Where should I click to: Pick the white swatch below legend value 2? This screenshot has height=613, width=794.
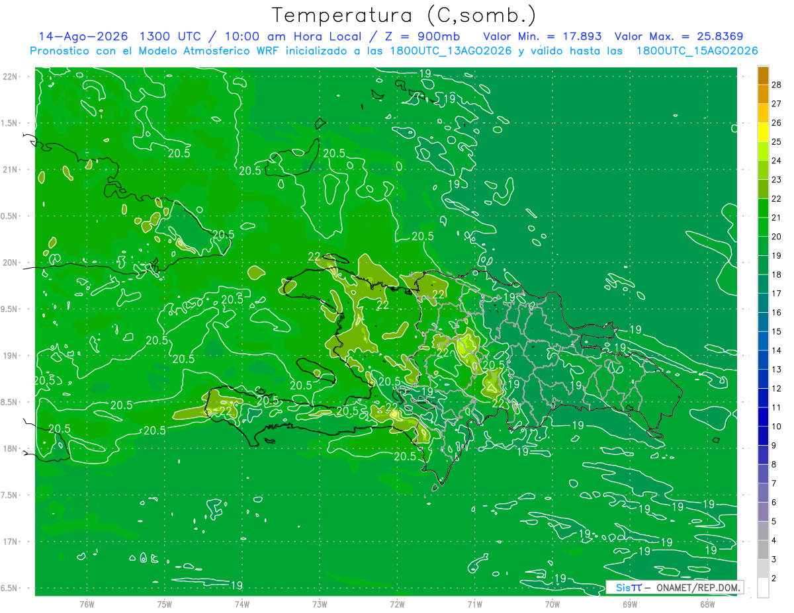pyautogui.click(x=763, y=587)
